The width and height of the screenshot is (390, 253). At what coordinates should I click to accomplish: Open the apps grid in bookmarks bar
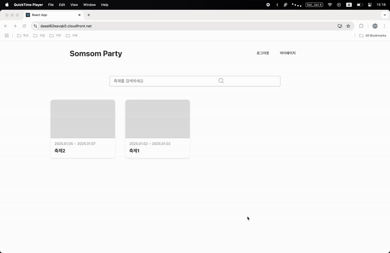[x=7, y=36]
